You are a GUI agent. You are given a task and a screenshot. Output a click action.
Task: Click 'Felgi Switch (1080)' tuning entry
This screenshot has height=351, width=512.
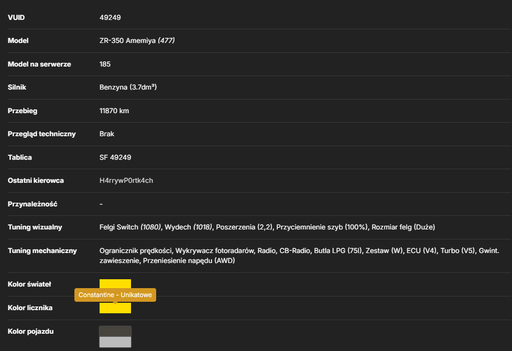click(130, 227)
